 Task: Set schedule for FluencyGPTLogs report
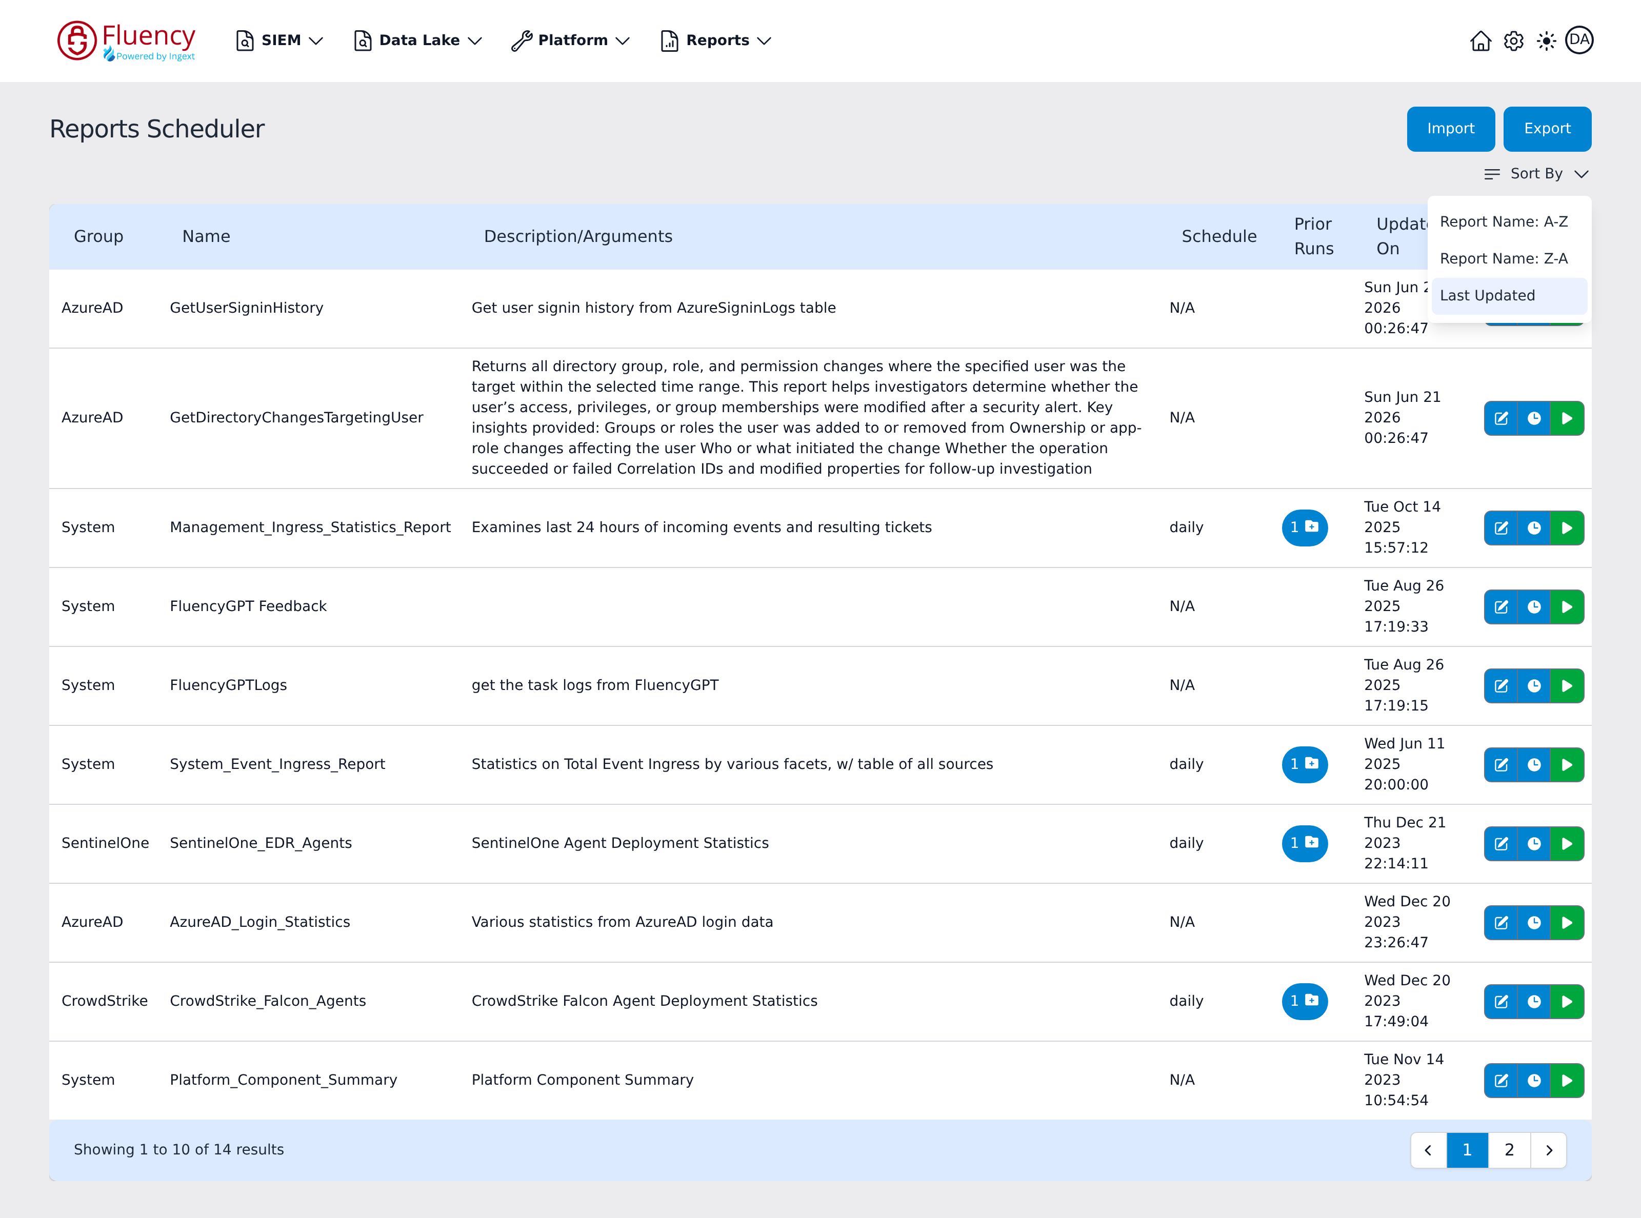point(1534,686)
